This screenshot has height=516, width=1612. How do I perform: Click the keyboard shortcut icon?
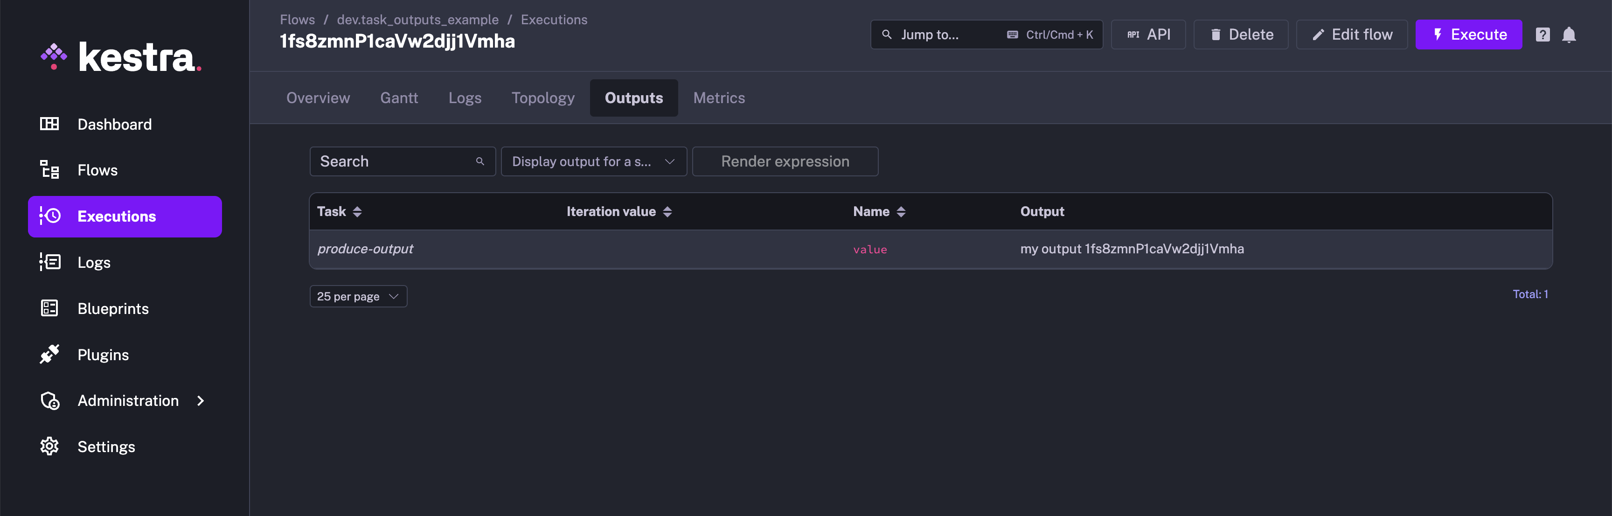click(1012, 35)
